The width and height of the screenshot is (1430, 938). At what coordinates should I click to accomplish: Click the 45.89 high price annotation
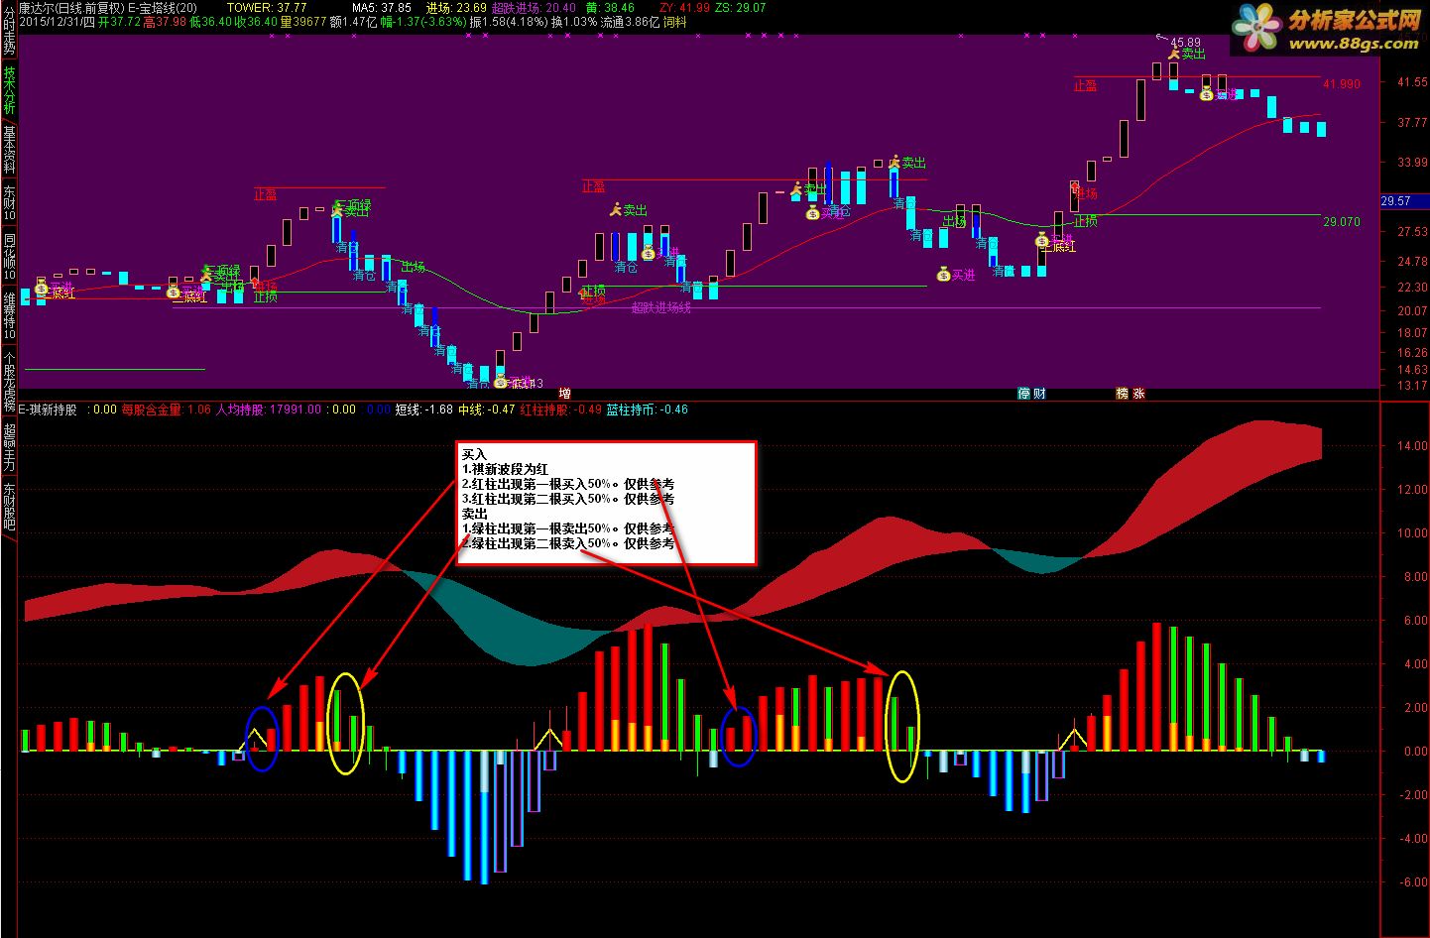[x=1185, y=43]
